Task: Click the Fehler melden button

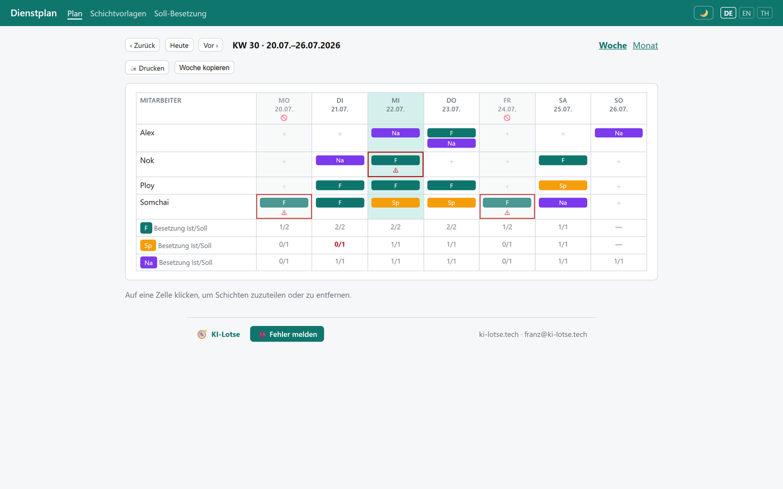Action: pos(287,334)
